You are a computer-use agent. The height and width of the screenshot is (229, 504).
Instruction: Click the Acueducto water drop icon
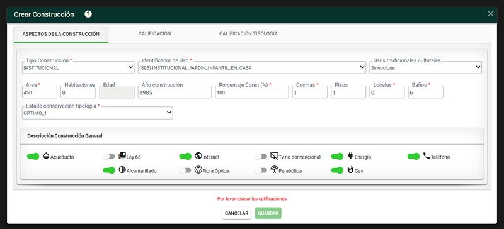pos(46,156)
